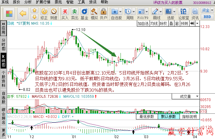Click the 加自选 button

coord(143,23)
